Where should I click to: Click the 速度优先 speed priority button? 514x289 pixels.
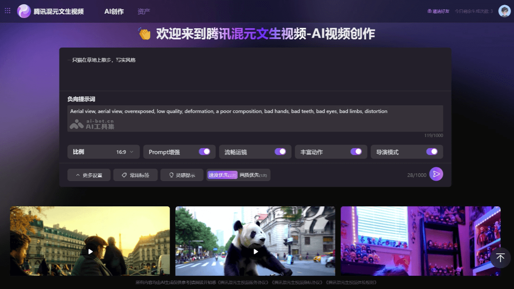coord(223,175)
